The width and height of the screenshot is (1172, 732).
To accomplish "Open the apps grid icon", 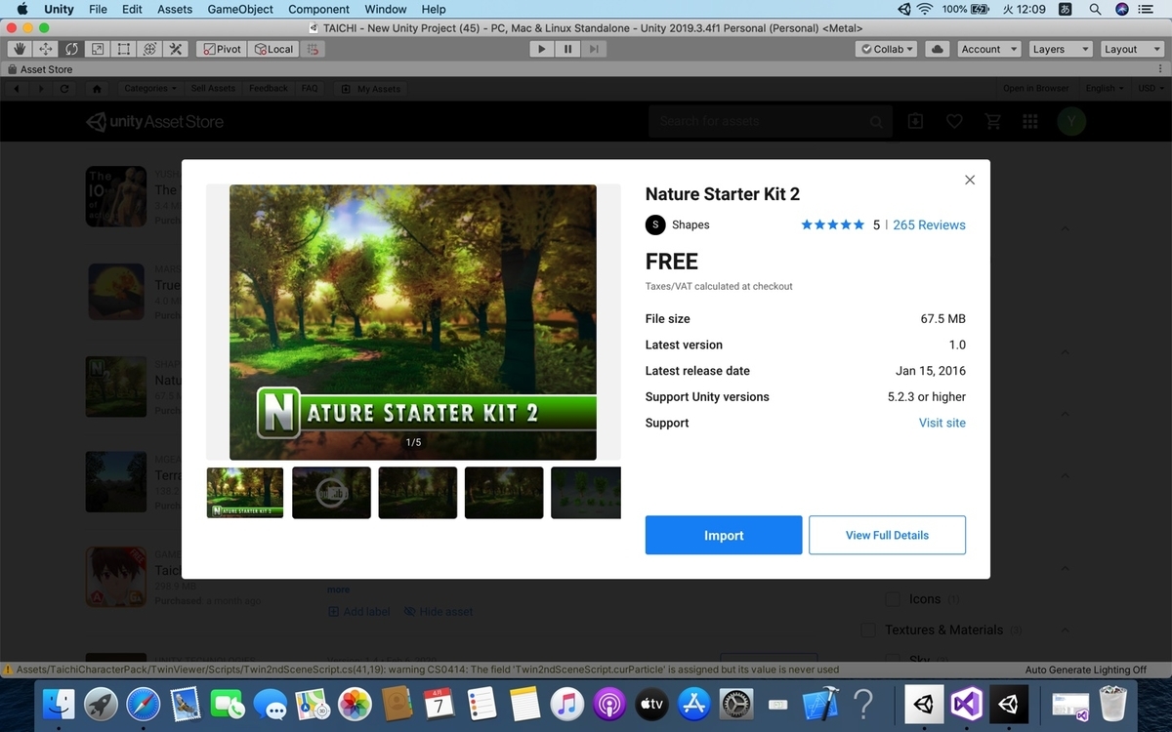I will 1029,121.
